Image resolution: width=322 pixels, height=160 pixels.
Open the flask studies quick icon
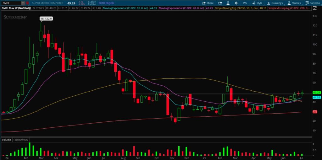[x=228, y=3]
